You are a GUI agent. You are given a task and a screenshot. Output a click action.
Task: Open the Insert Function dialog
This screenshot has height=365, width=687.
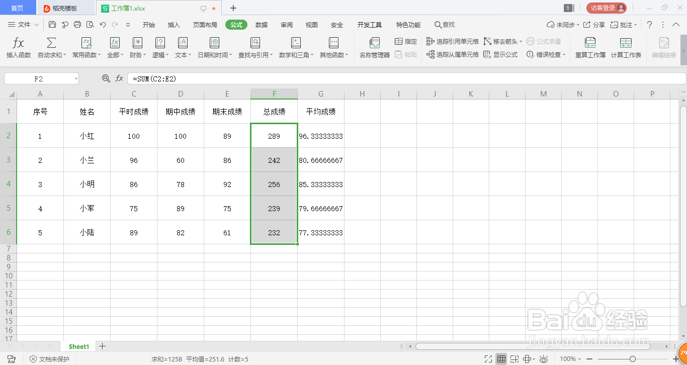point(19,48)
